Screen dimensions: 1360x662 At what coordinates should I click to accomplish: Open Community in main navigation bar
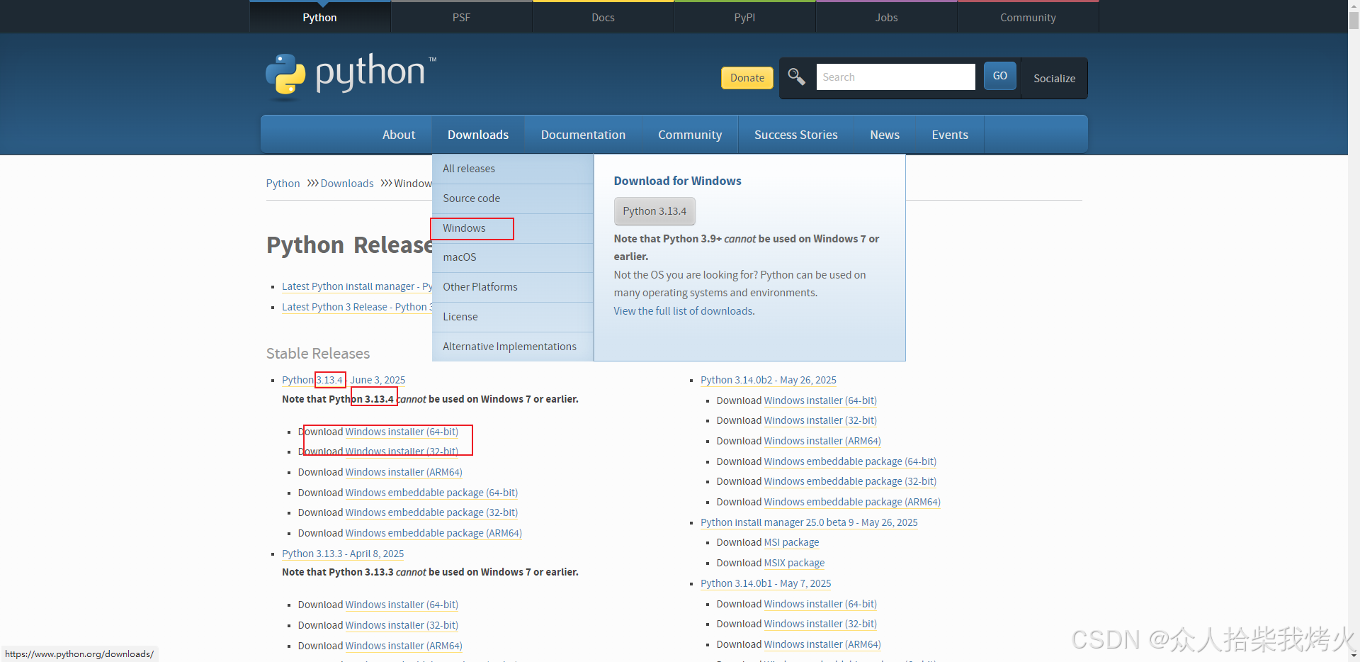690,135
